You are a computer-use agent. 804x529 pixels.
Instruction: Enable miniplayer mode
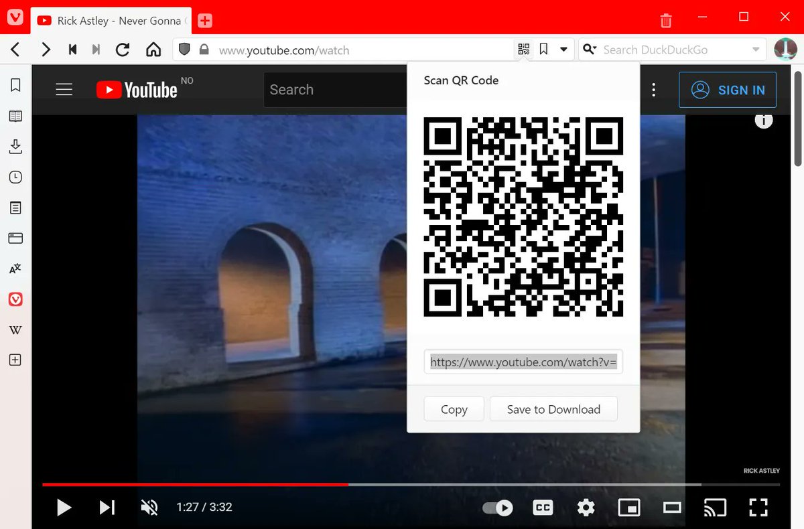(x=629, y=508)
